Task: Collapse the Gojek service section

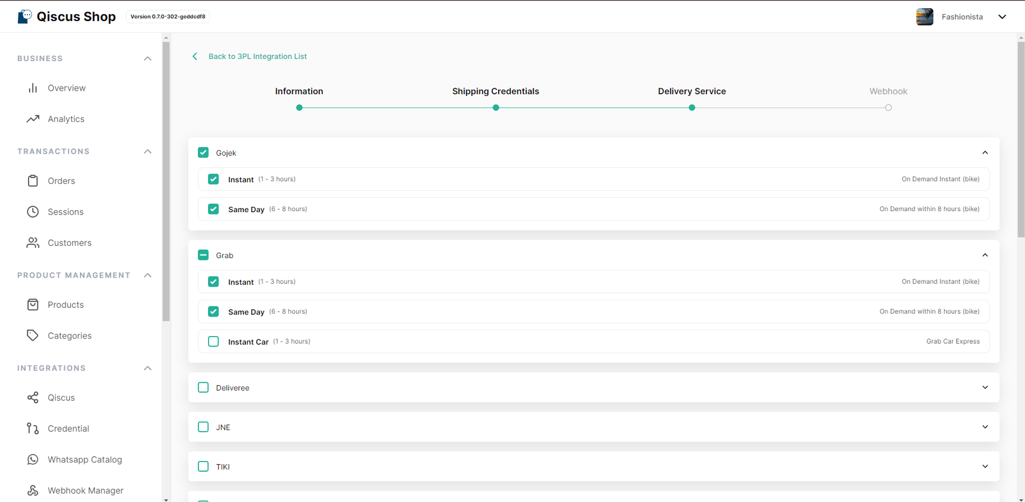Action: pos(985,153)
